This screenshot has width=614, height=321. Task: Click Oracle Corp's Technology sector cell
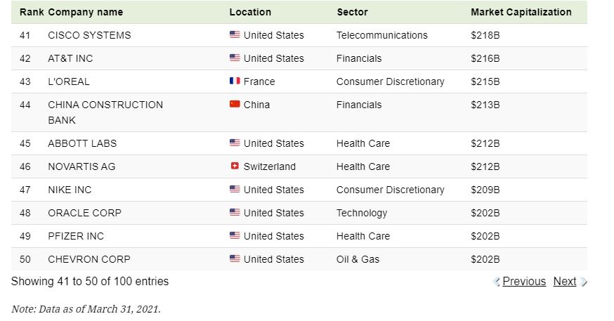coord(361,213)
